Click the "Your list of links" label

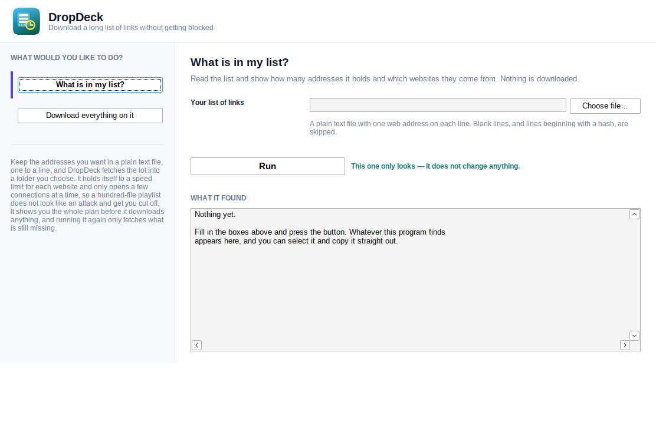point(217,103)
